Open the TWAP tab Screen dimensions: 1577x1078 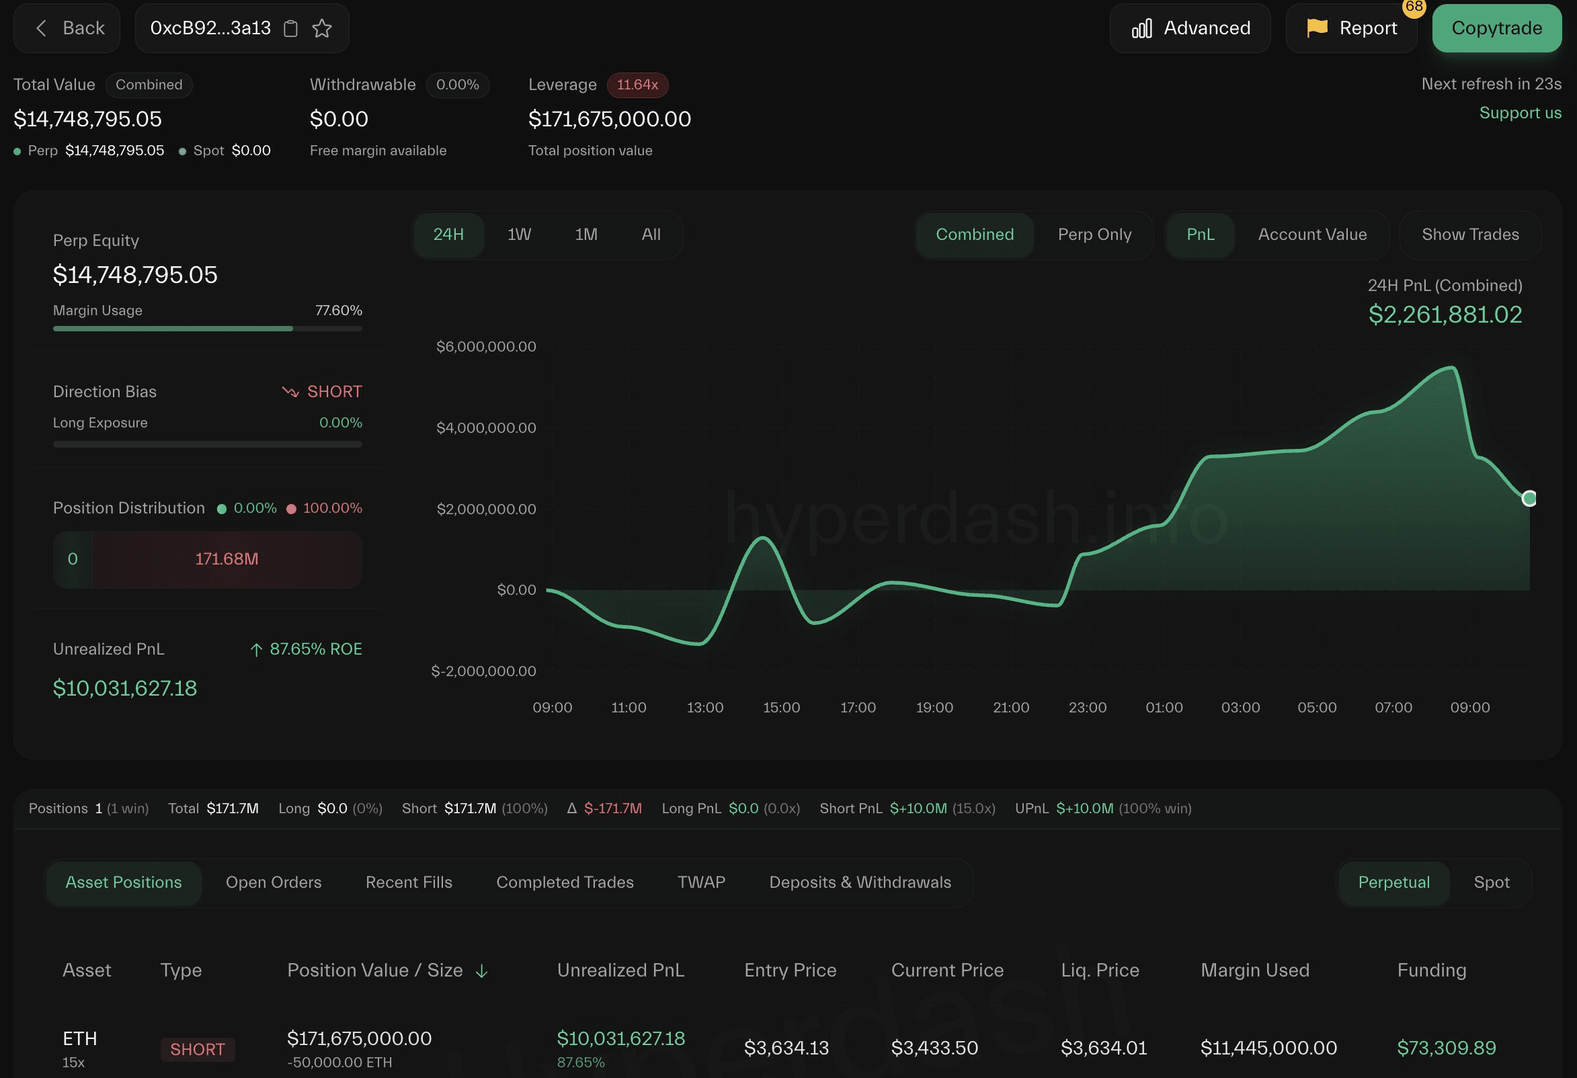[701, 882]
